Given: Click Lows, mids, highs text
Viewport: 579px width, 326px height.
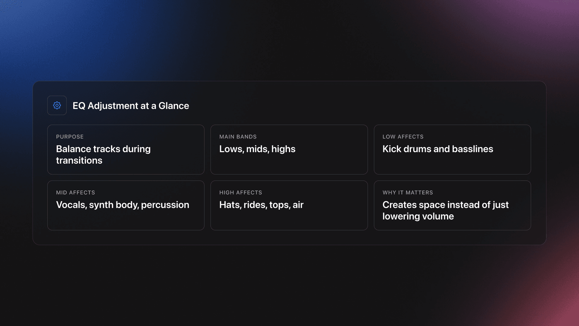Looking at the screenshot, I should click(x=257, y=149).
